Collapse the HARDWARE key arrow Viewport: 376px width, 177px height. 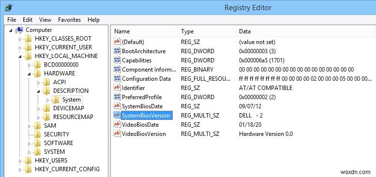(x=29, y=74)
